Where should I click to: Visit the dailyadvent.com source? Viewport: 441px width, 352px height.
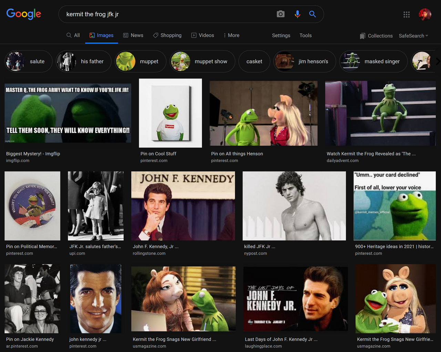(342, 161)
